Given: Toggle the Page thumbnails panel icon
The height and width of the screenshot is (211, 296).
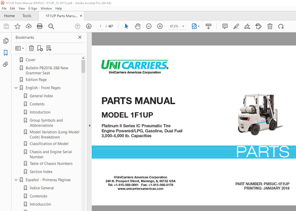Looking at the screenshot, I should pyautogui.click(x=6, y=41).
